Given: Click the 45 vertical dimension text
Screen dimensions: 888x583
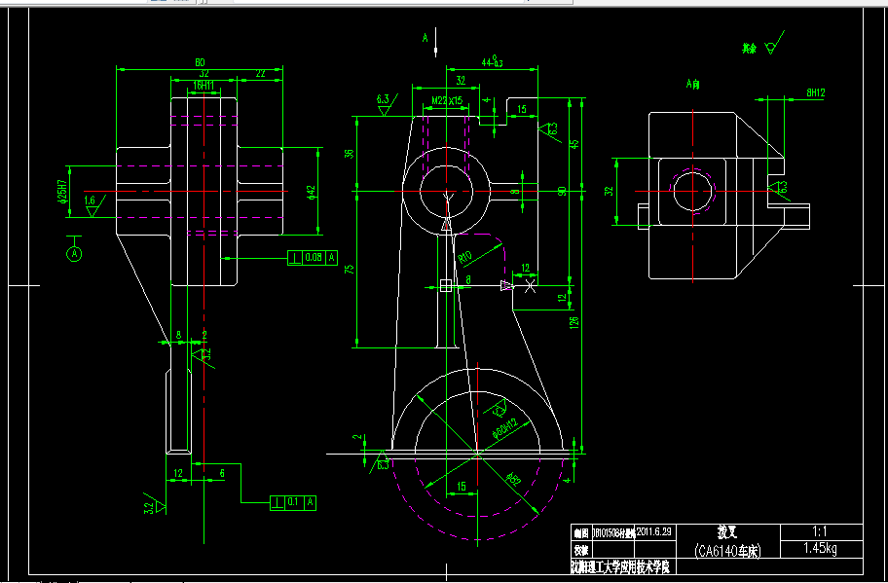Looking at the screenshot, I should (x=574, y=144).
